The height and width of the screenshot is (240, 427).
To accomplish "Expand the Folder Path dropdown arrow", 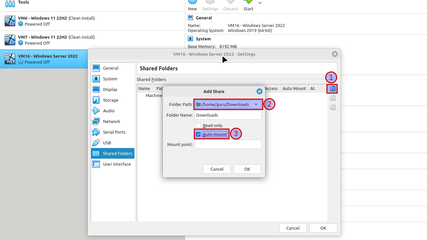I will point(256,104).
